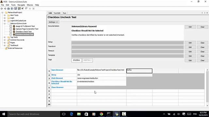Open the Tools menu
Image resolution: width=209 pixels, height=117 pixels.
click(x=13, y=5)
